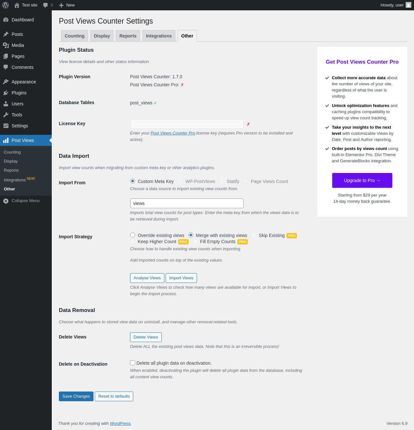Select Statify import source

pyautogui.click(x=222, y=181)
